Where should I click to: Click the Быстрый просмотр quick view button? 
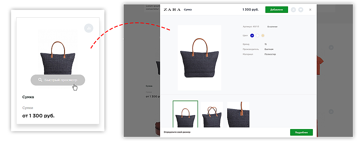58,80
